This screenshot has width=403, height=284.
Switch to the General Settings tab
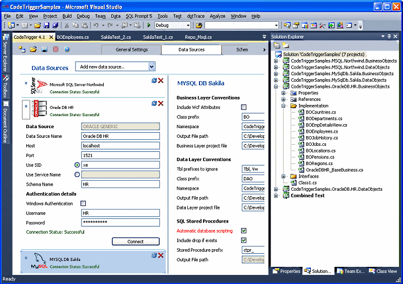pos(131,50)
